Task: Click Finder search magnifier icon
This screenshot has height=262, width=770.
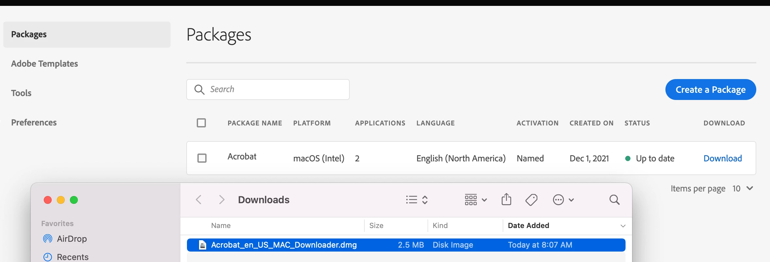Action: pos(614,200)
